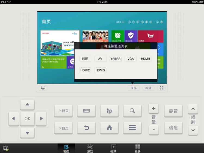Tap the 金山卫士 shield tile
This screenshot has height=153, width=204.
131,36
